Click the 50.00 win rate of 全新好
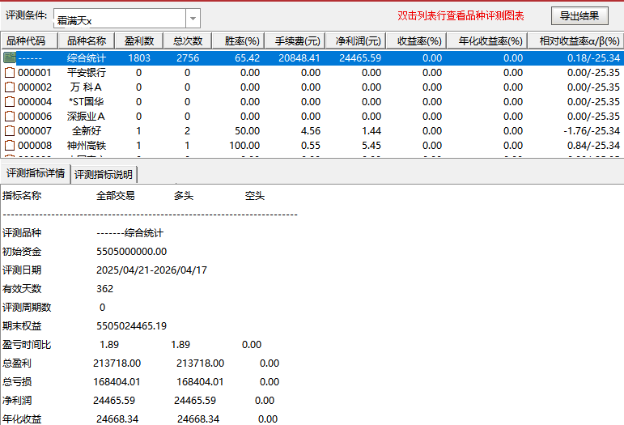The image size is (624, 425). (247, 131)
